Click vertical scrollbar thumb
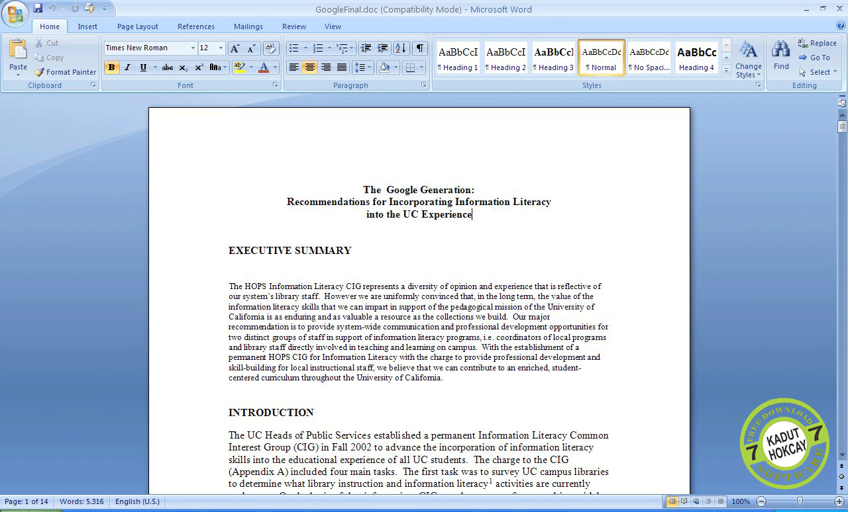Screen dimensions: 848x512 point(842,126)
